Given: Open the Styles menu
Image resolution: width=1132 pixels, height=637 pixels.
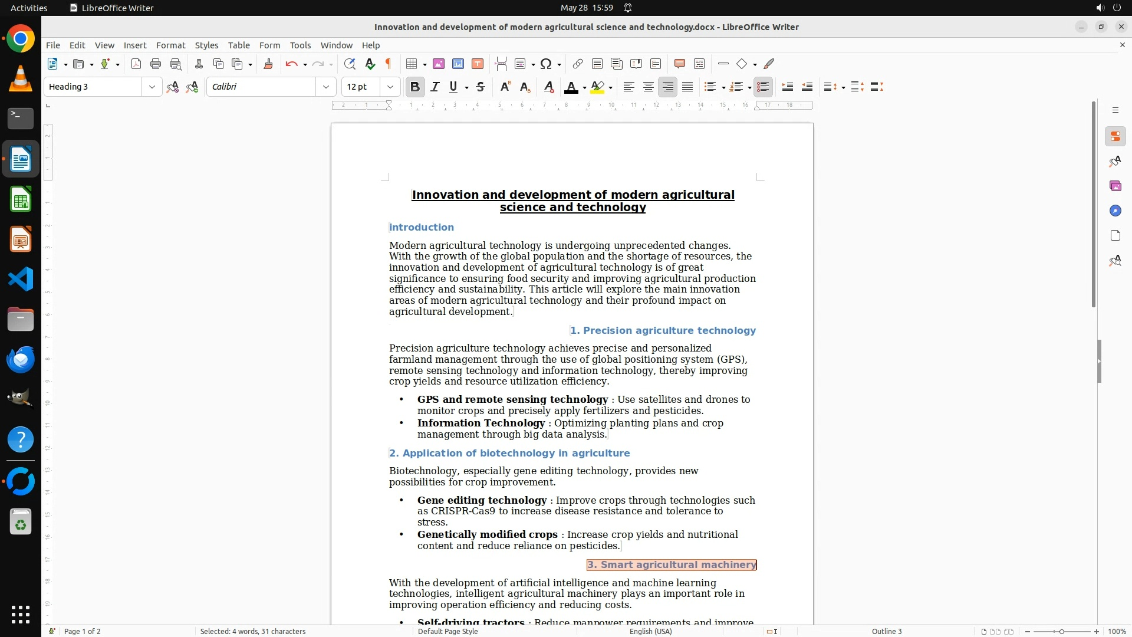Looking at the screenshot, I should click(x=206, y=45).
